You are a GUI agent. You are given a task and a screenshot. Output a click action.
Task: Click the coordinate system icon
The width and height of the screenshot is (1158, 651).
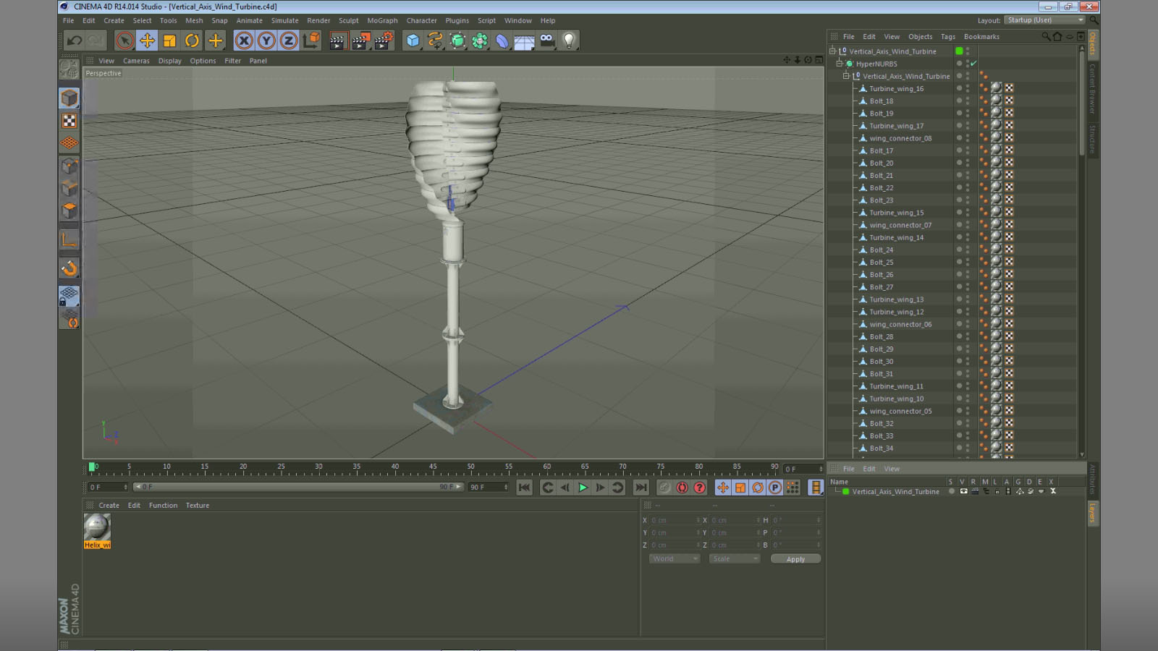(x=311, y=41)
